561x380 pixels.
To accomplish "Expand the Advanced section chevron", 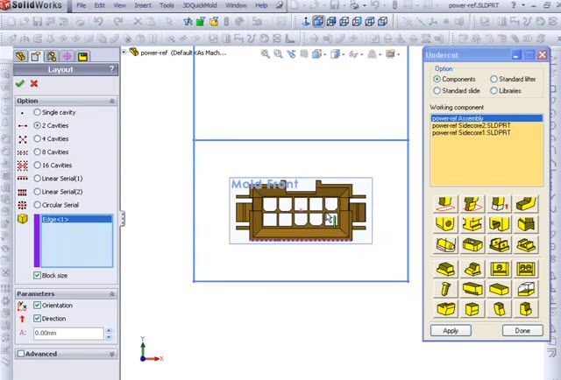I will coord(112,354).
